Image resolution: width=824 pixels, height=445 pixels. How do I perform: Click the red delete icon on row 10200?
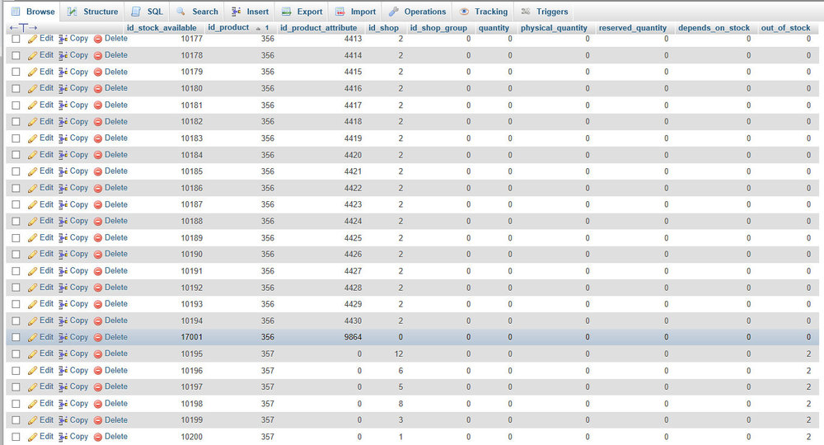pyautogui.click(x=98, y=437)
